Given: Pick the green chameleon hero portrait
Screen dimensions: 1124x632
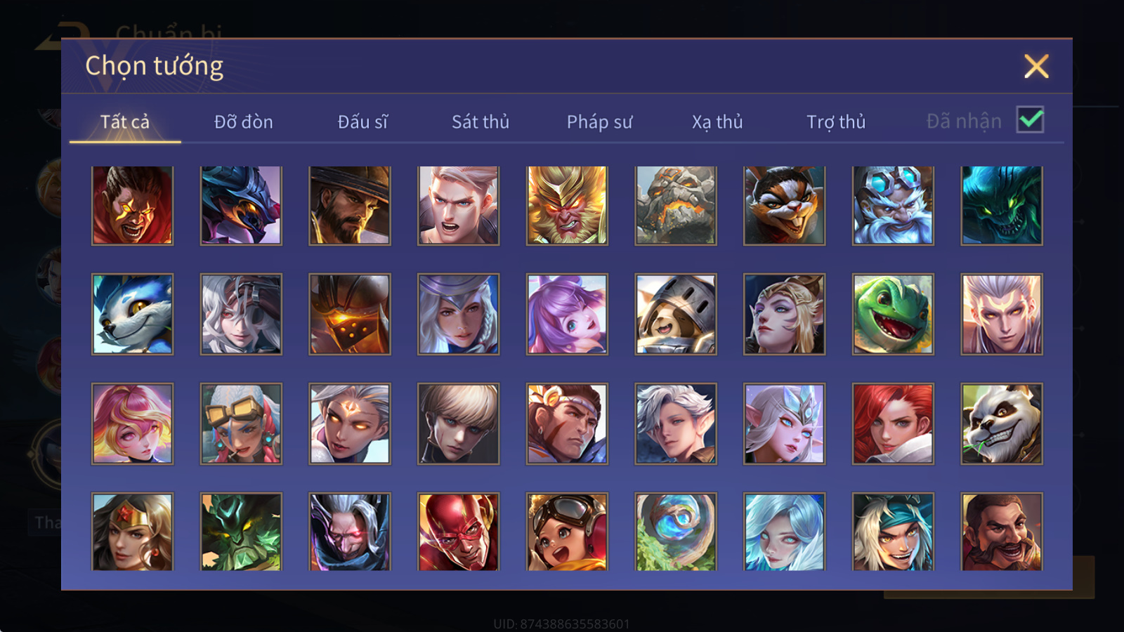Looking at the screenshot, I should click(x=893, y=314).
